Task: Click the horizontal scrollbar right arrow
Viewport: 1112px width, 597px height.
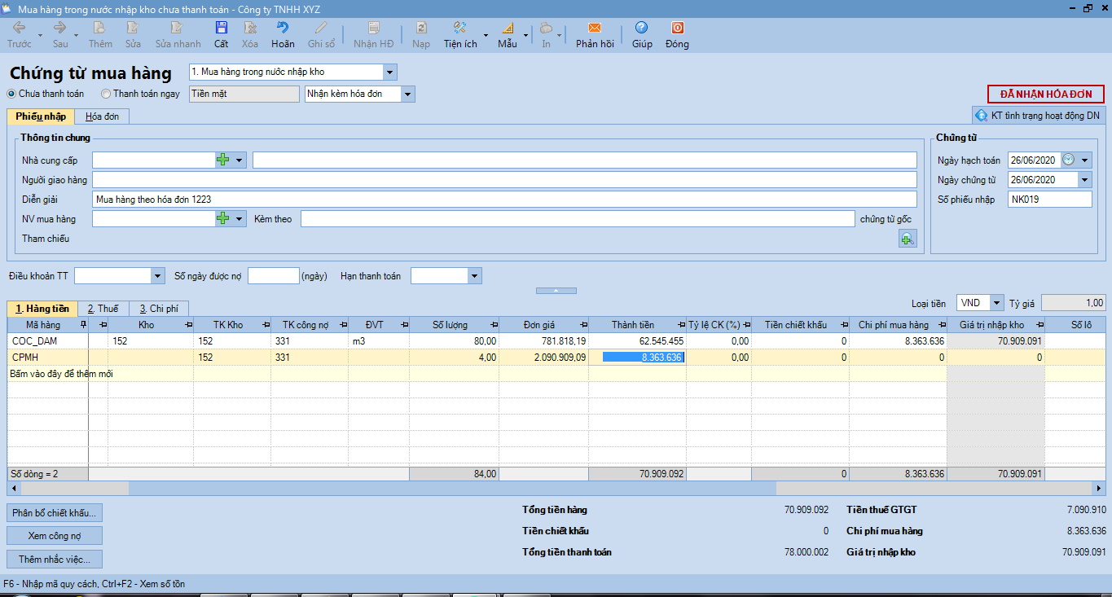Action: (x=1101, y=488)
